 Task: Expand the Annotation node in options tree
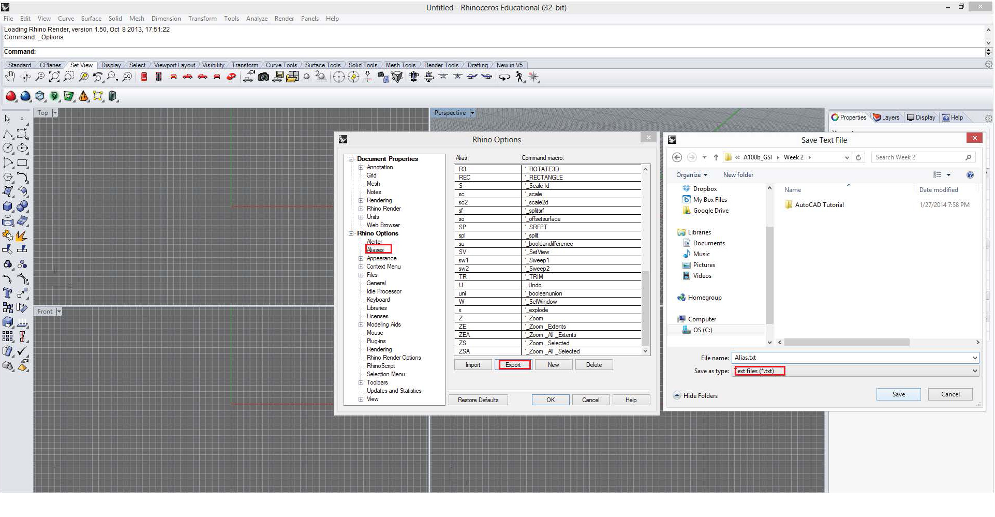coord(361,167)
